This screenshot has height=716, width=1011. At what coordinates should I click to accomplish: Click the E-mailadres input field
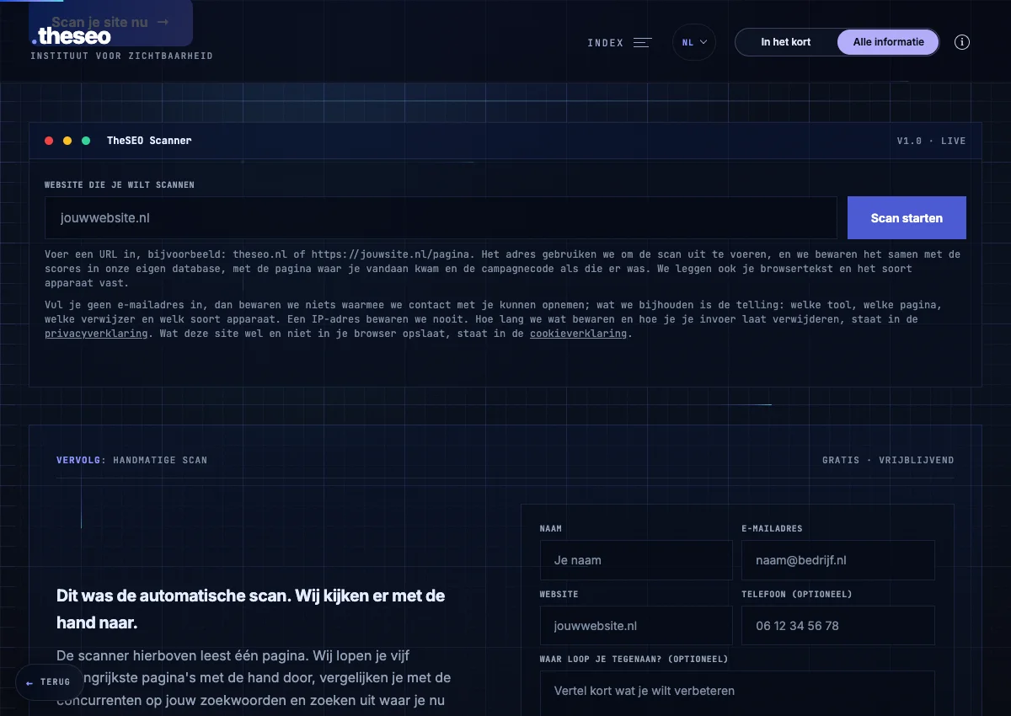tap(838, 560)
